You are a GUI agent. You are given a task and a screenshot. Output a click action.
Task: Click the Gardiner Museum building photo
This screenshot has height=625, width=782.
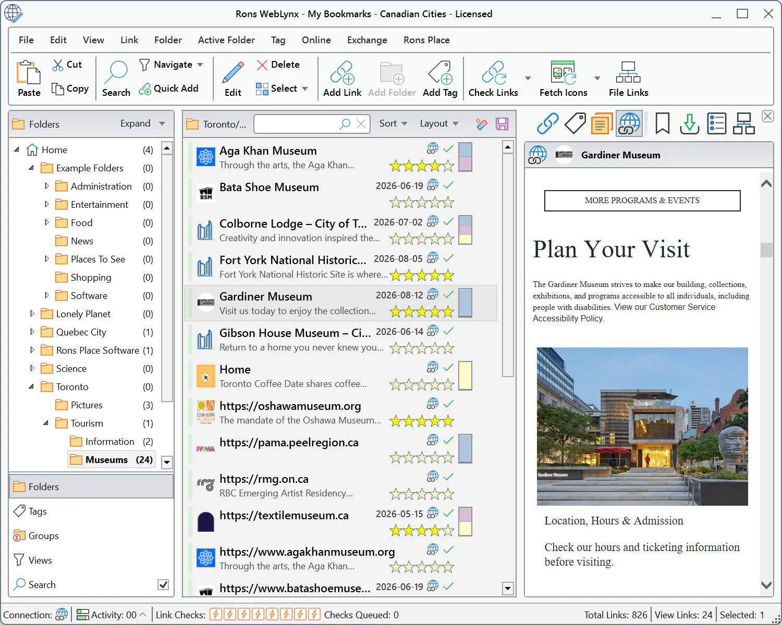click(642, 426)
